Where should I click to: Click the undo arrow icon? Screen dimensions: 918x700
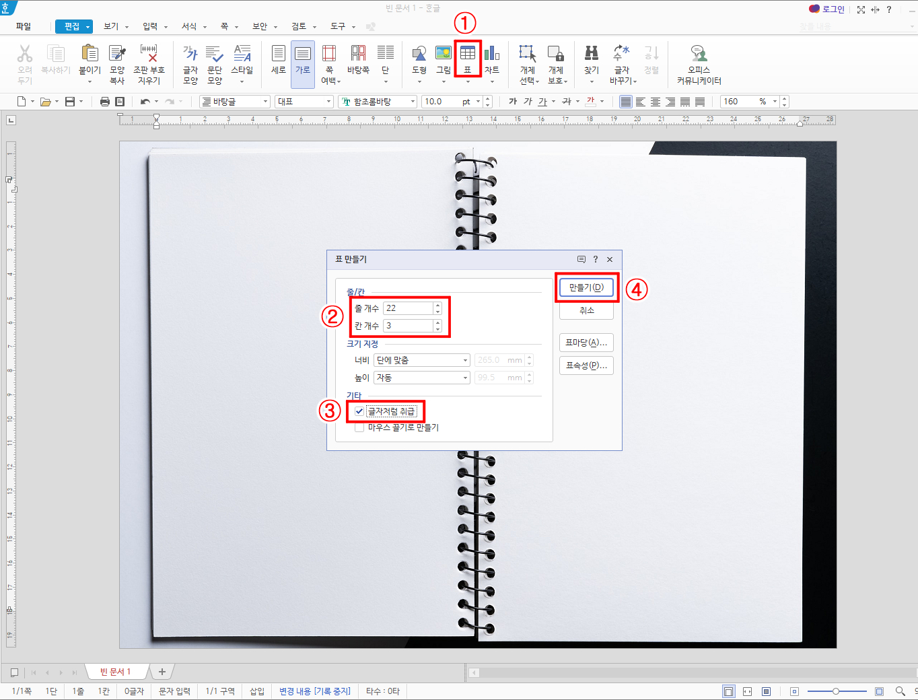tap(145, 102)
